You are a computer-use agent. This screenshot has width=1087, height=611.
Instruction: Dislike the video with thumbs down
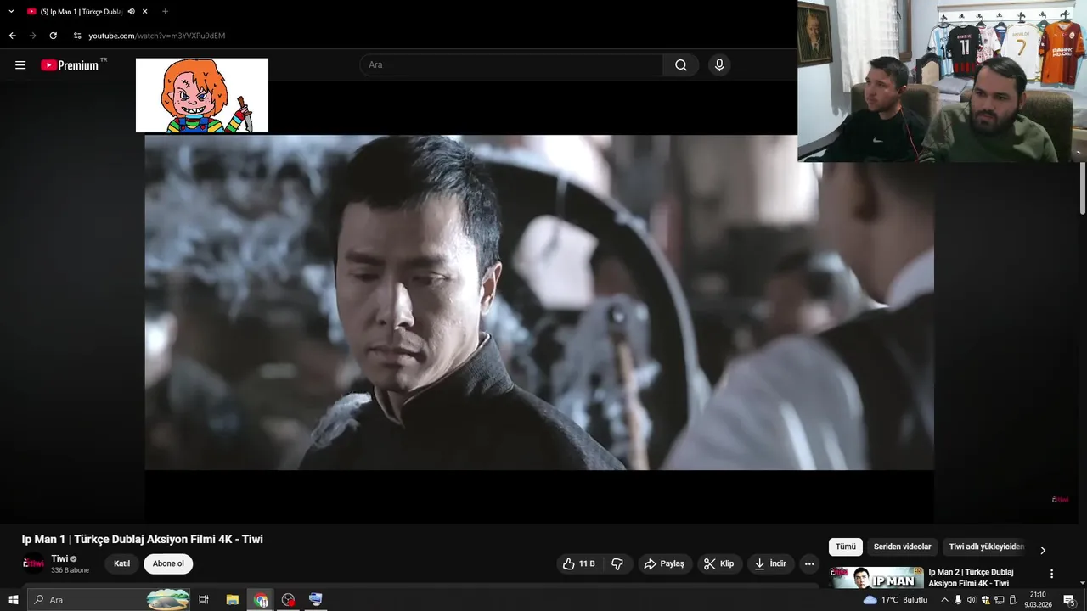pos(617,563)
